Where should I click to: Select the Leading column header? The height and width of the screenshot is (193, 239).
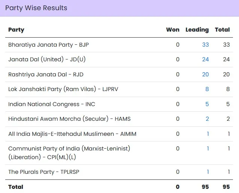click(x=197, y=30)
